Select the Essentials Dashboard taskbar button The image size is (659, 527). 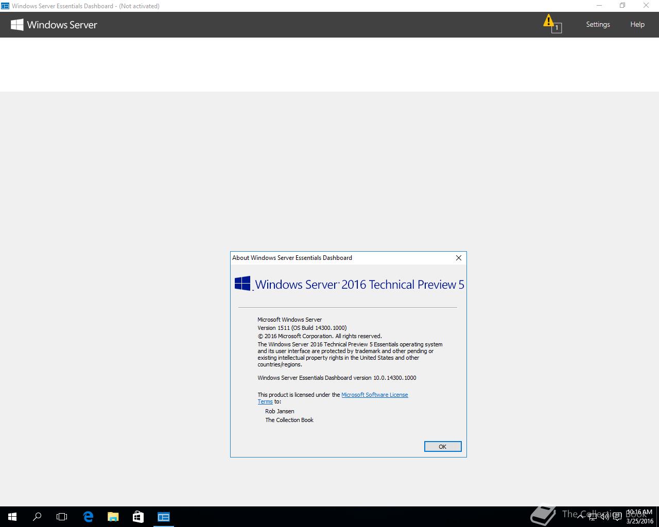(x=164, y=517)
